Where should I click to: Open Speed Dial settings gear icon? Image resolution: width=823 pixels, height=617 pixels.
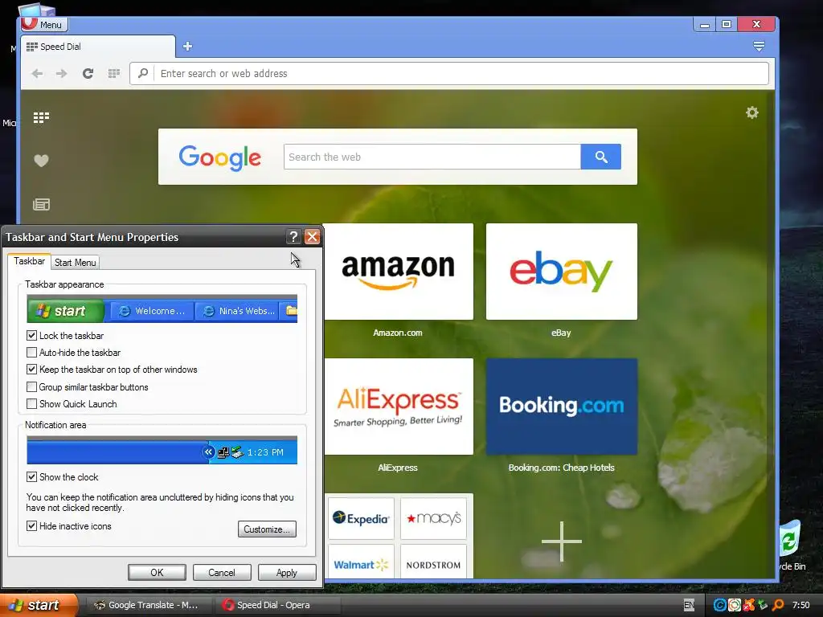point(752,112)
